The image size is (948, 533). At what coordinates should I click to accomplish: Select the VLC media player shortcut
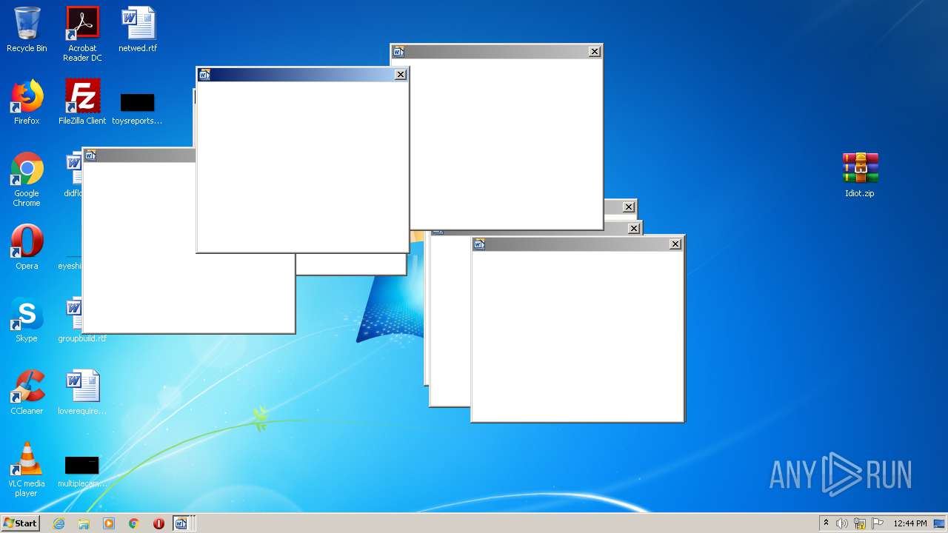point(27,469)
